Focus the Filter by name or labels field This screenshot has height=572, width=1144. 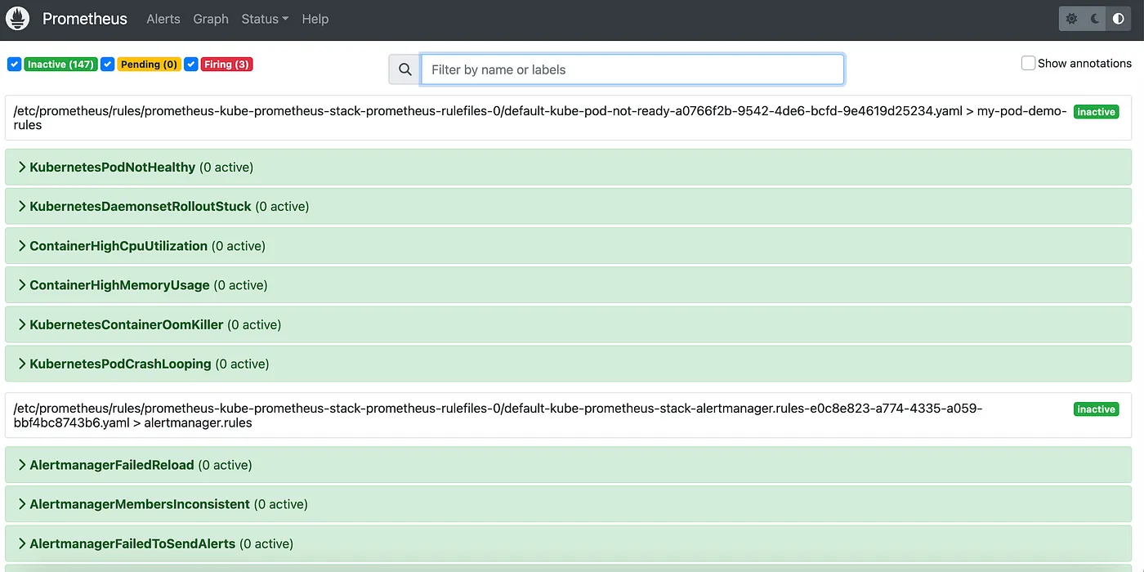coord(632,69)
